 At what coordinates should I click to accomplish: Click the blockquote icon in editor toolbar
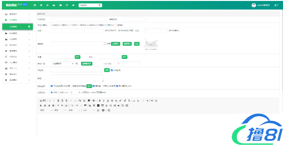(x=152, y=101)
